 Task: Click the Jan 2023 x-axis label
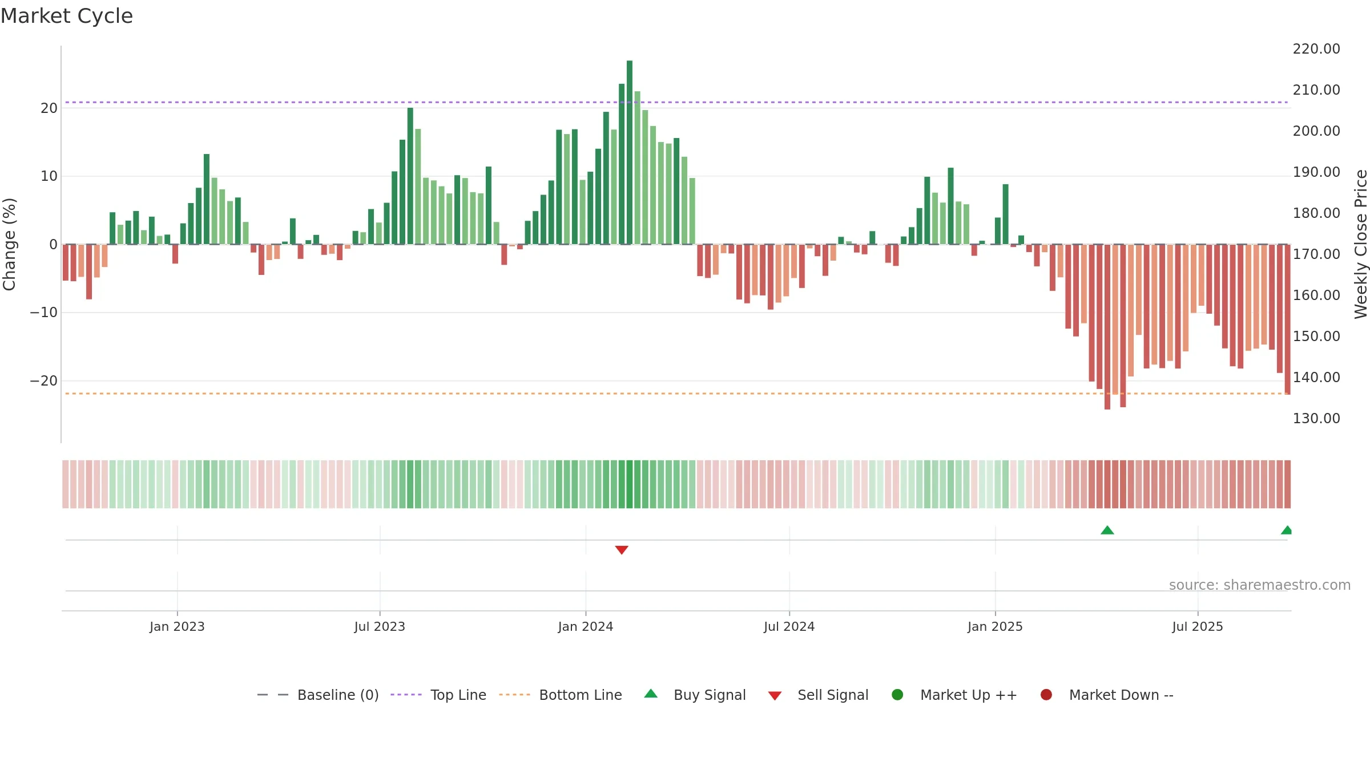(177, 627)
